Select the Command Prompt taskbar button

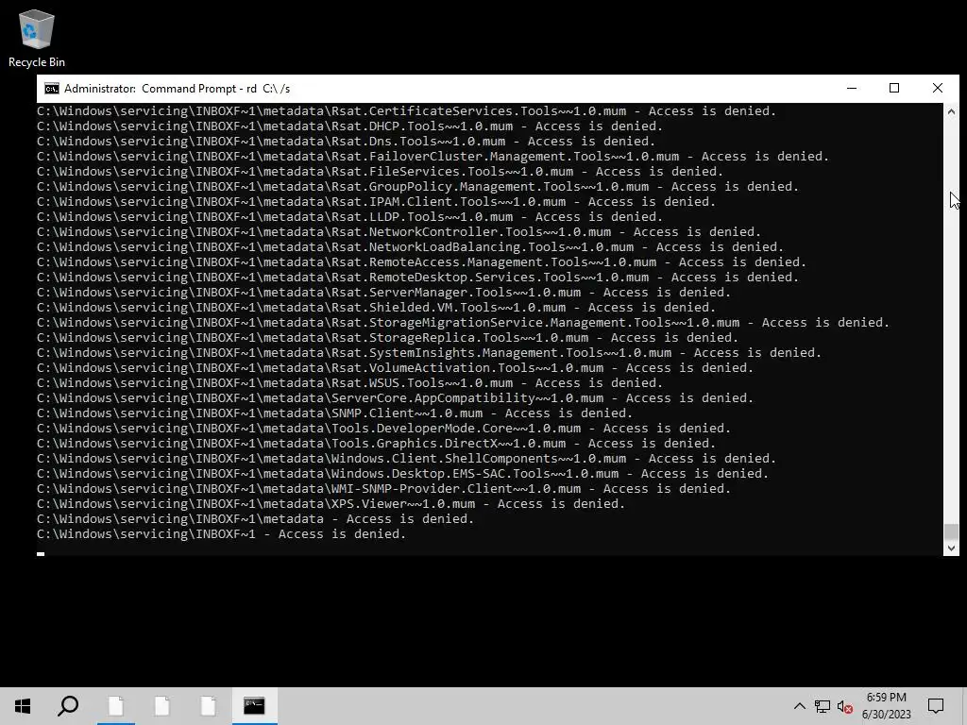click(x=254, y=706)
